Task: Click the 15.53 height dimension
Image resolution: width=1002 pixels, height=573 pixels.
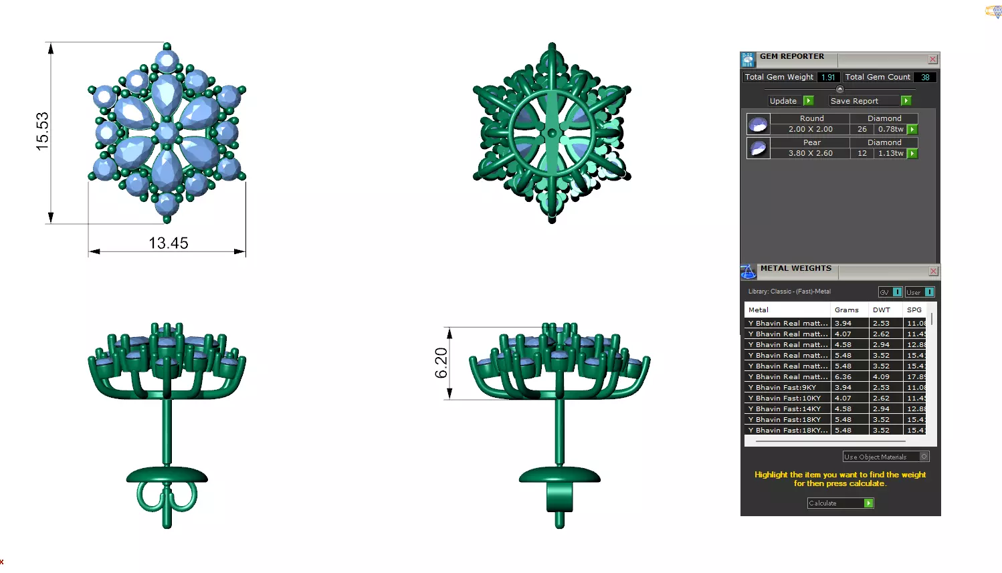Action: point(42,131)
